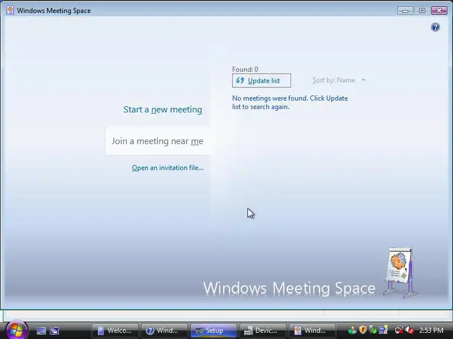Click Show Desktop quick launch icon

click(x=41, y=331)
